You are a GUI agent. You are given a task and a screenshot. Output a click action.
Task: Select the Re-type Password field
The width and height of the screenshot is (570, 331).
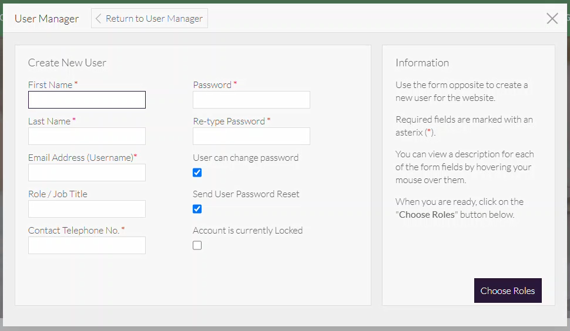coord(252,136)
